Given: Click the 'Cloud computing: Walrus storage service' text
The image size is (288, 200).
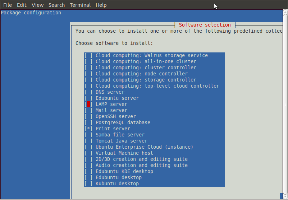Looking at the screenshot, I should pyautogui.click(x=152, y=55).
